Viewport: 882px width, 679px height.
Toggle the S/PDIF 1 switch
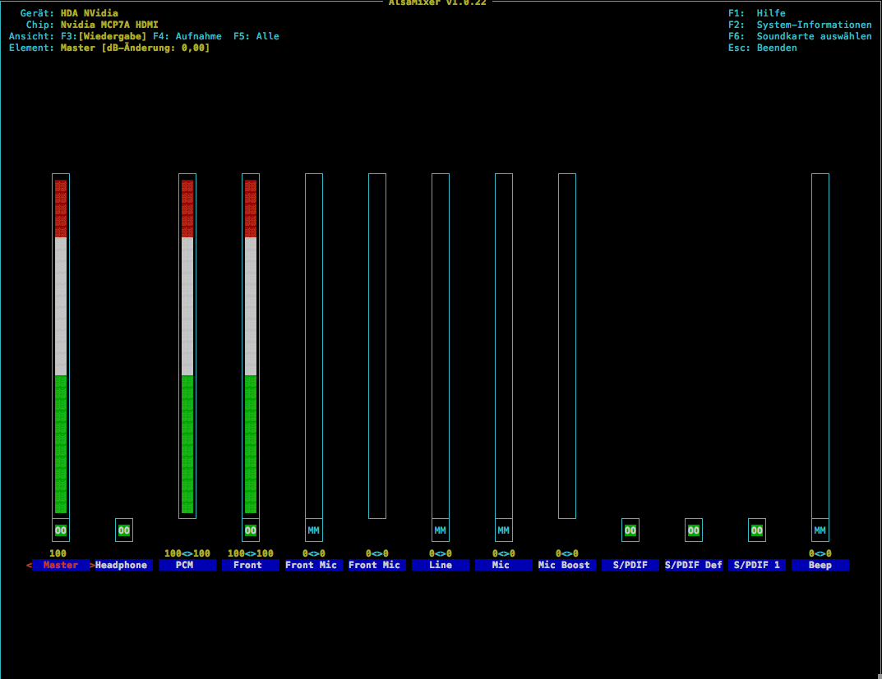[x=757, y=530]
